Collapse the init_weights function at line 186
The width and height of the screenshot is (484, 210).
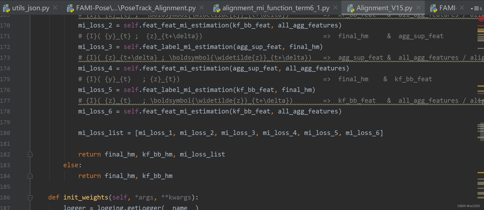point(30,198)
